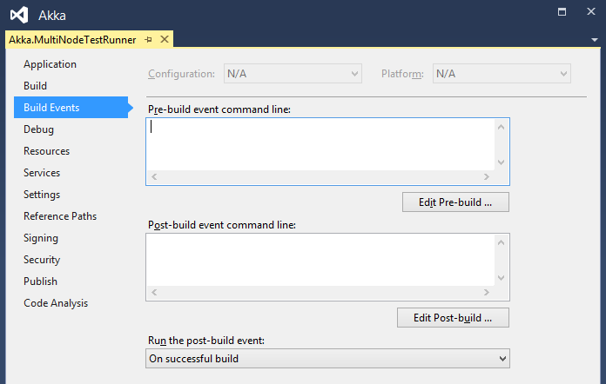
Task: Open the Settings page
Action: (42, 195)
